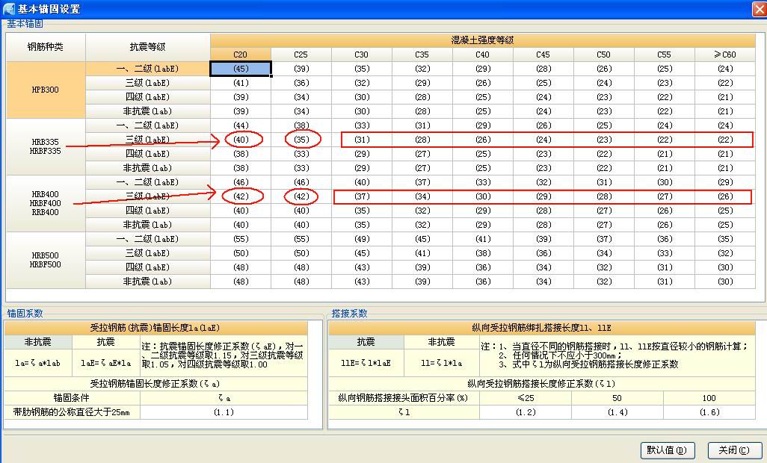Image resolution: width=767 pixels, height=463 pixels.
Task: Click the selected (45) cell under C20
Action: click(x=240, y=68)
